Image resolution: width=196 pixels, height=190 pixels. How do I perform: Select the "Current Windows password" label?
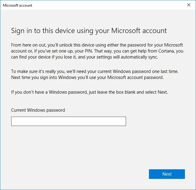[x=38, y=110]
